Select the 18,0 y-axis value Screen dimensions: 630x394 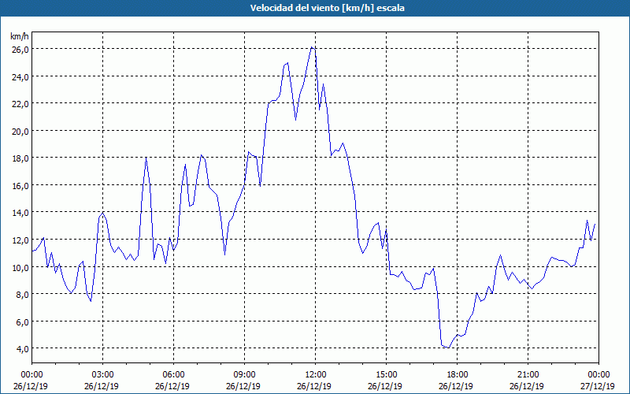click(20, 158)
